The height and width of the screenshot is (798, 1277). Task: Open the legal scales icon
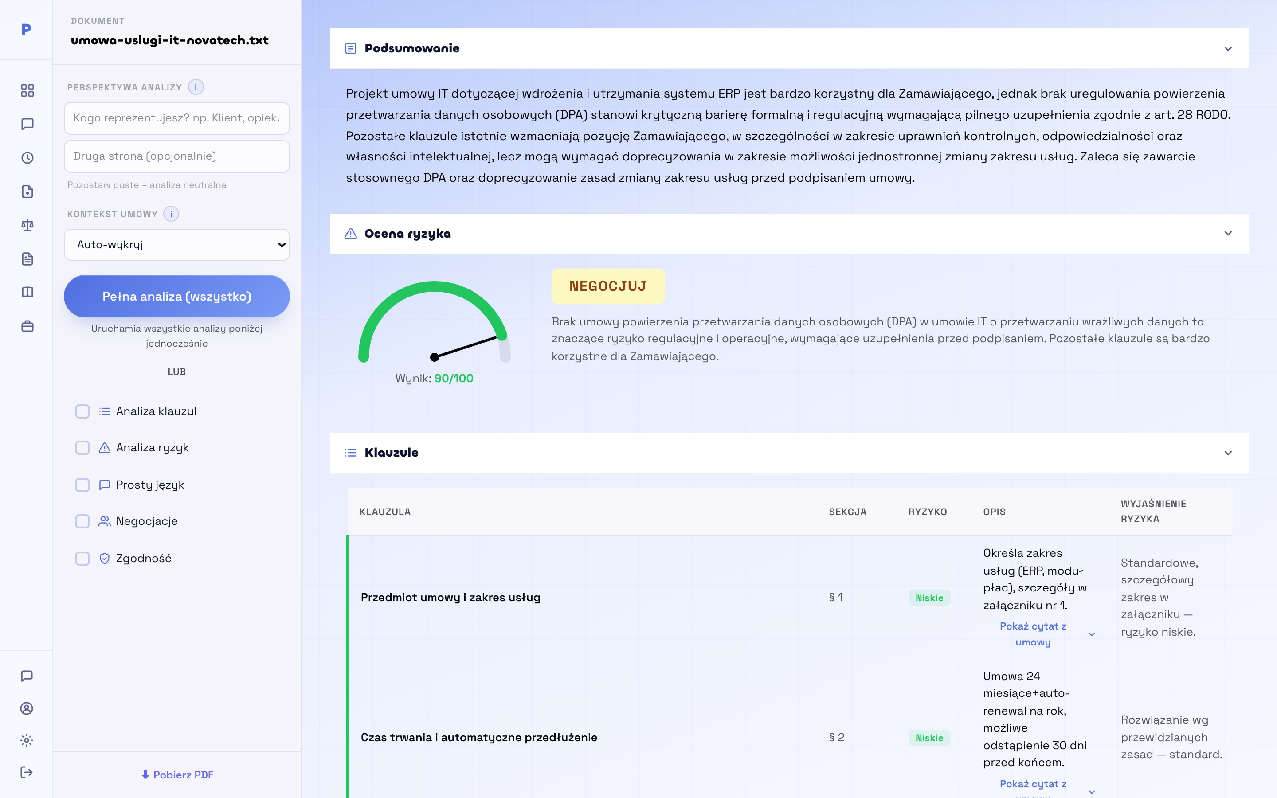[27, 225]
